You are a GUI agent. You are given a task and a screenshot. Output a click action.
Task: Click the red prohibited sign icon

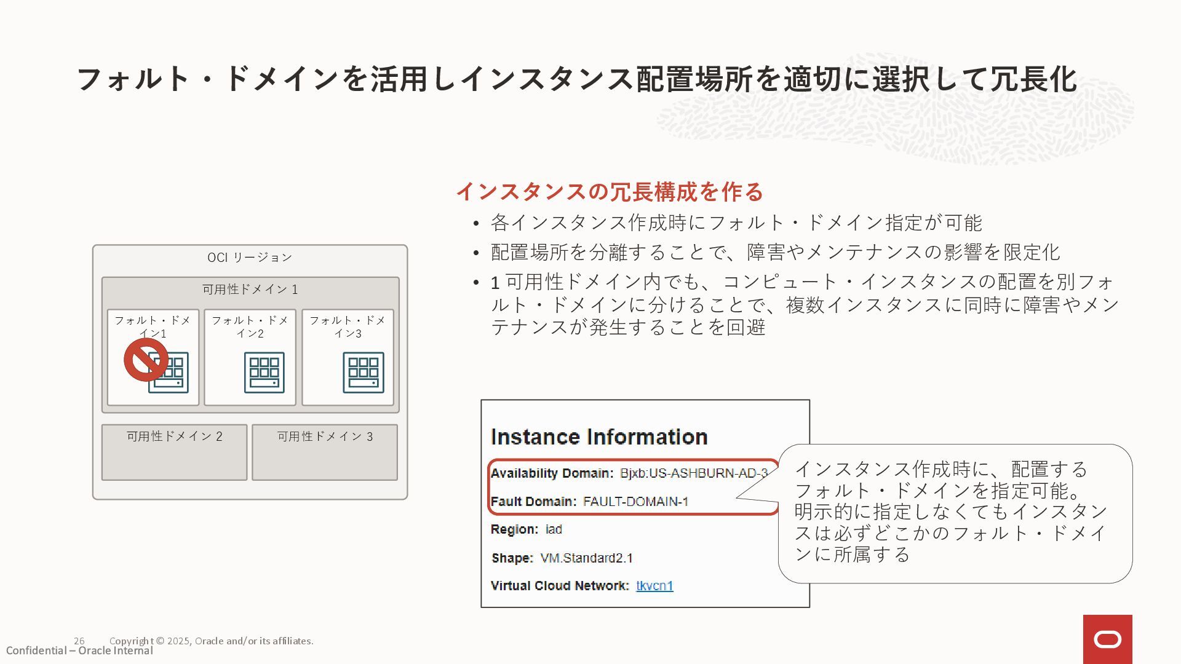[x=146, y=360]
